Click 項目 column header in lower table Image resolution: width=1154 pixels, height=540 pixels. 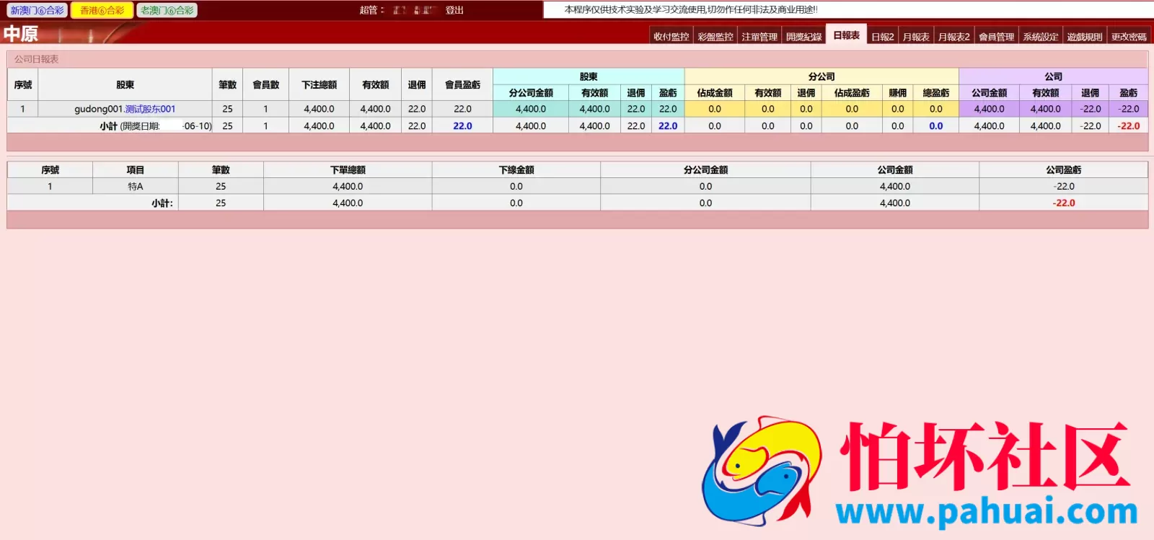pos(136,170)
